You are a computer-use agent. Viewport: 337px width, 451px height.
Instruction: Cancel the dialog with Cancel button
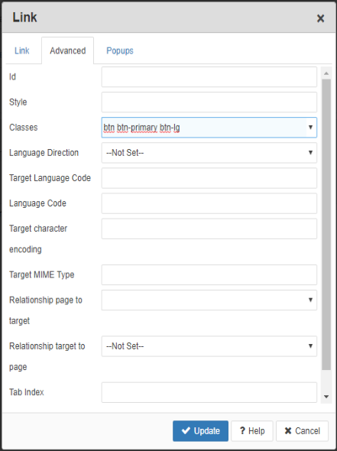[302, 431]
